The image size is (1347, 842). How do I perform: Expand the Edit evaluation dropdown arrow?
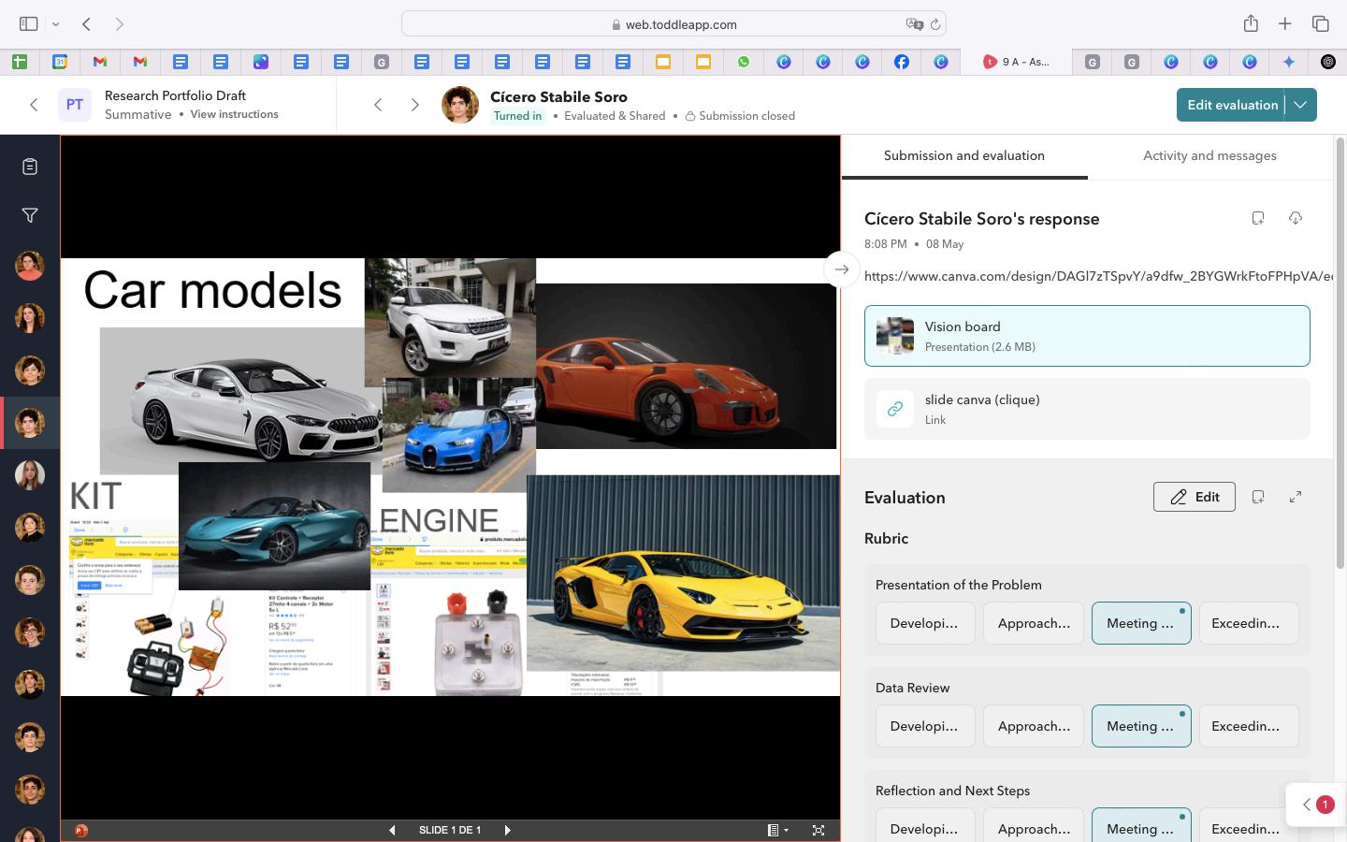(1300, 105)
